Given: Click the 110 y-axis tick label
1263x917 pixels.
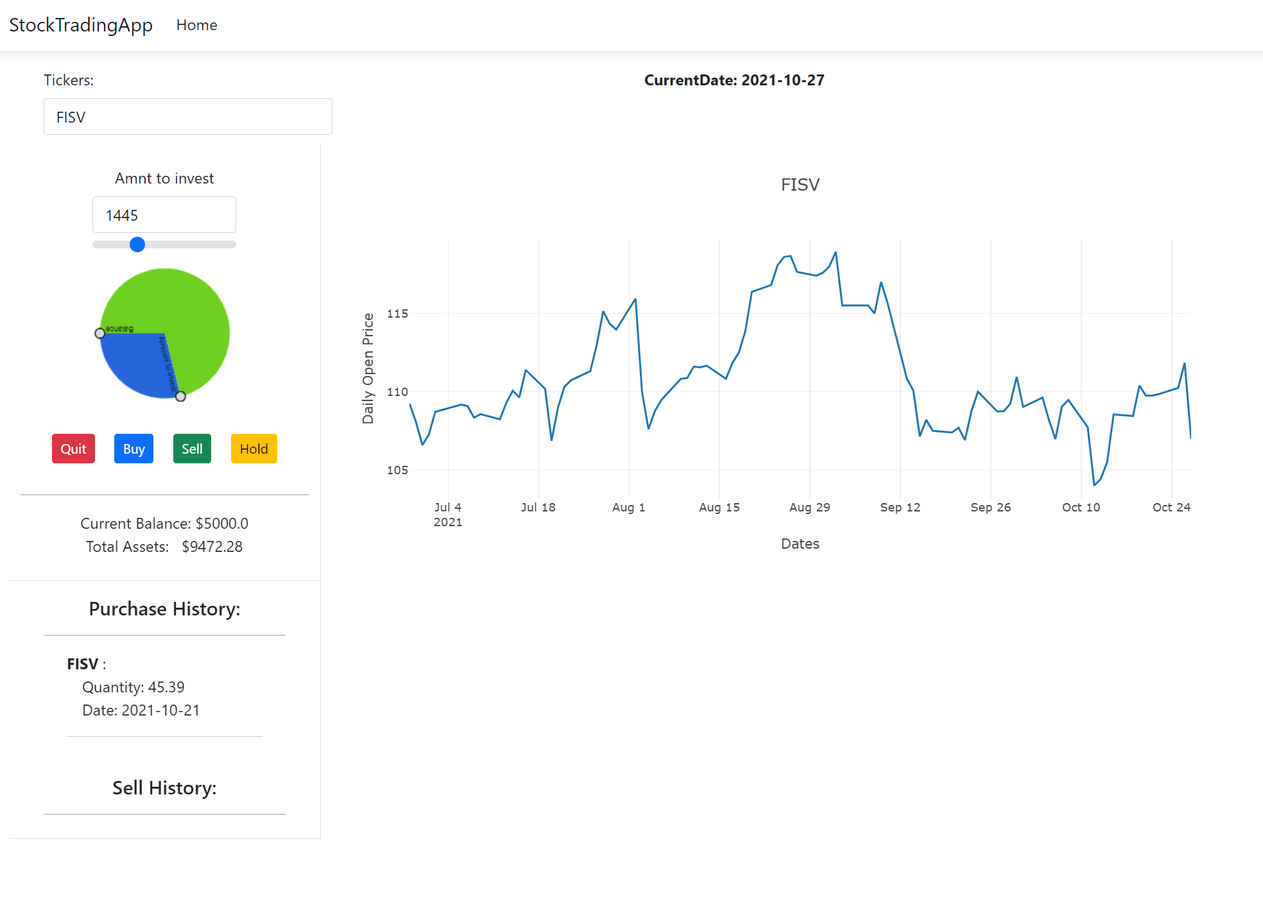Looking at the screenshot, I should tap(398, 391).
